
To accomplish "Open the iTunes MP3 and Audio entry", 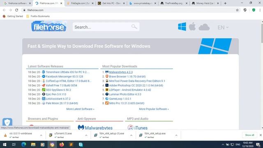I will (x=138, y=127).
